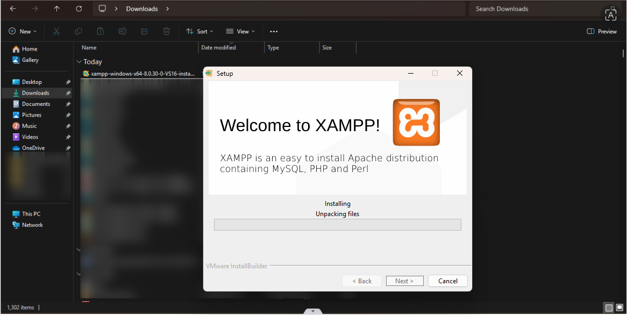This screenshot has width=627, height=315.
Task: Expand the chevron after Downloads breadcrumb
Action: [168, 9]
